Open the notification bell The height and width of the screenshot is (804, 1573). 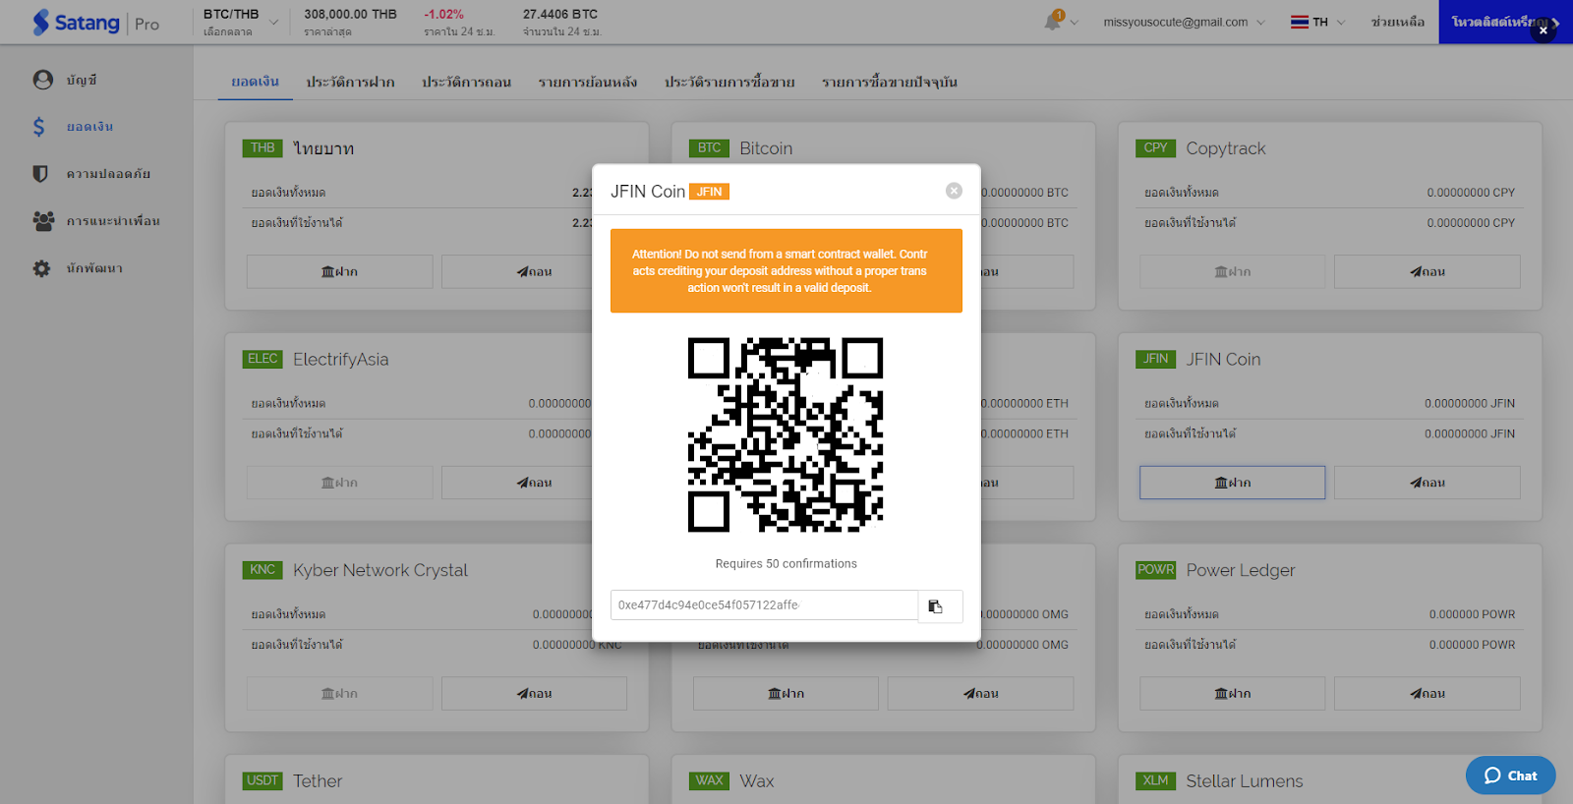point(1053,21)
